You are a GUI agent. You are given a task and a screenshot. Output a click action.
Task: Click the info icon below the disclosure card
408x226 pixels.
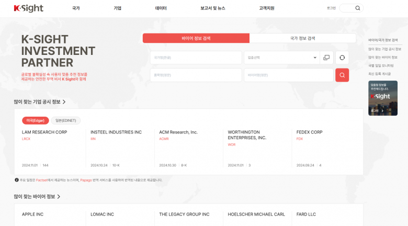17,180
